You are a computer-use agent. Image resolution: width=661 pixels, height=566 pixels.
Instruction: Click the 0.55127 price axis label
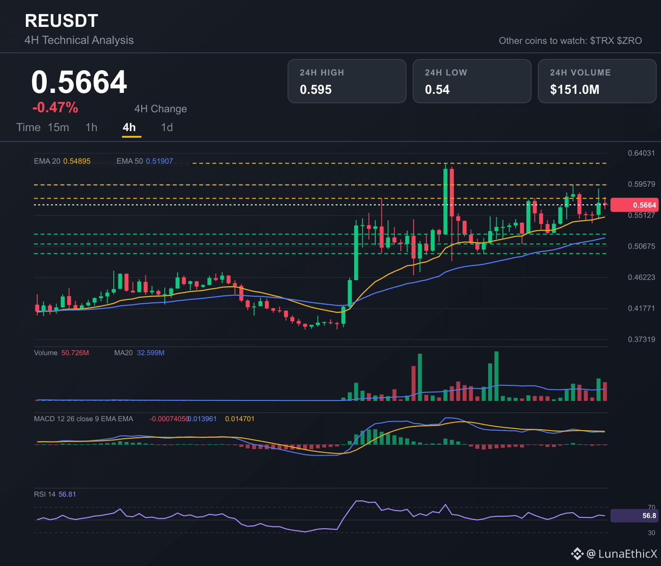click(642, 215)
